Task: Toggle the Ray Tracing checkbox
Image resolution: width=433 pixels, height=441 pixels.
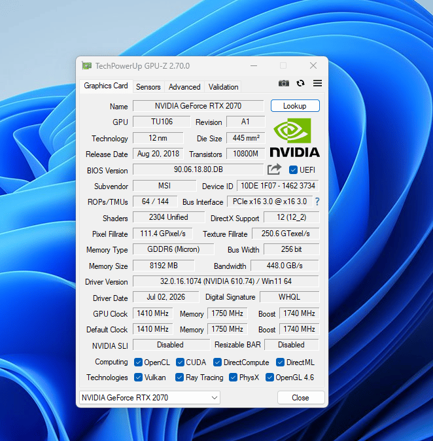Action: [179, 377]
